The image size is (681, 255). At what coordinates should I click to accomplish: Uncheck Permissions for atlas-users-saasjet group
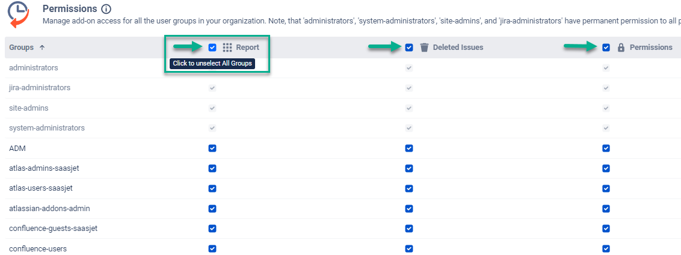pyautogui.click(x=606, y=188)
